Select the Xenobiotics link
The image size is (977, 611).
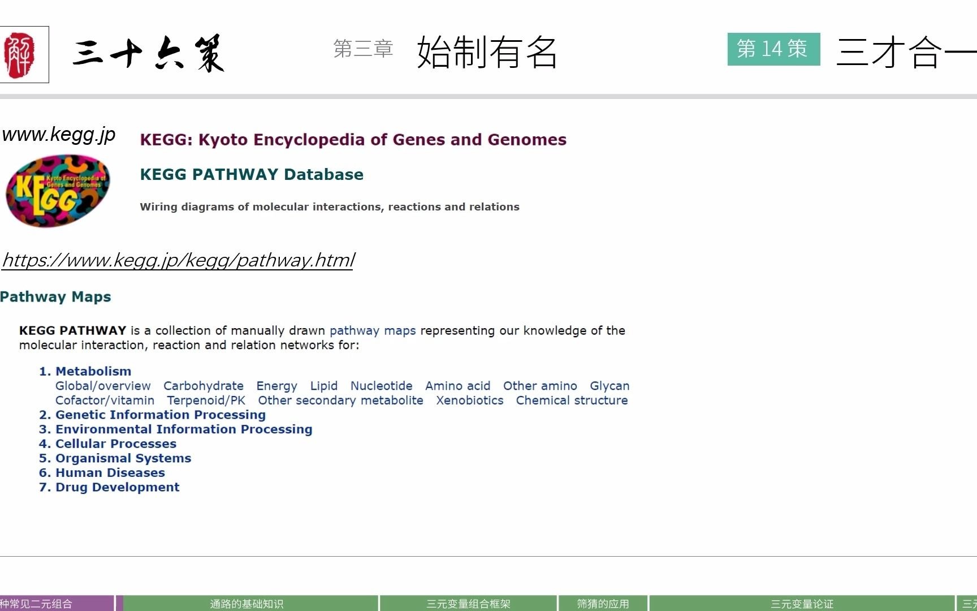point(470,401)
